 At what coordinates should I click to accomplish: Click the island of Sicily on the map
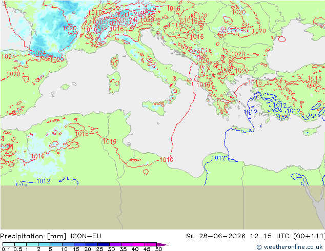click(155, 107)
